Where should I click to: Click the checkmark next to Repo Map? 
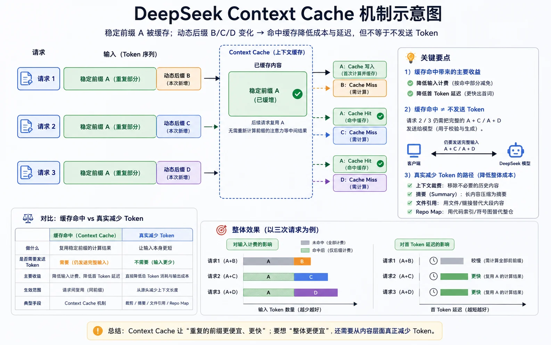(x=410, y=211)
